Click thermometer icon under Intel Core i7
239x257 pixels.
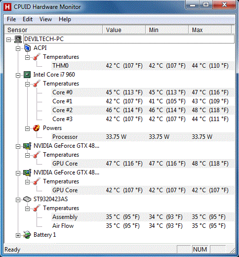[37, 84]
